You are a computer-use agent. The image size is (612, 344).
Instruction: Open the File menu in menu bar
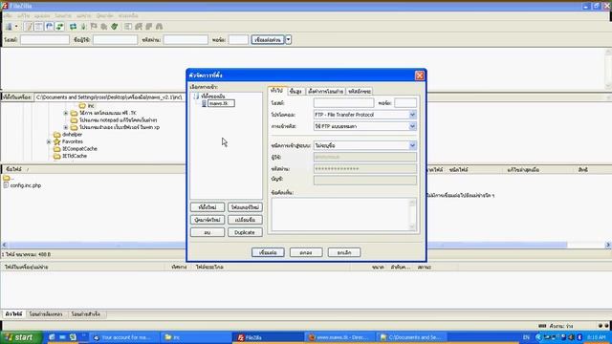(8, 16)
